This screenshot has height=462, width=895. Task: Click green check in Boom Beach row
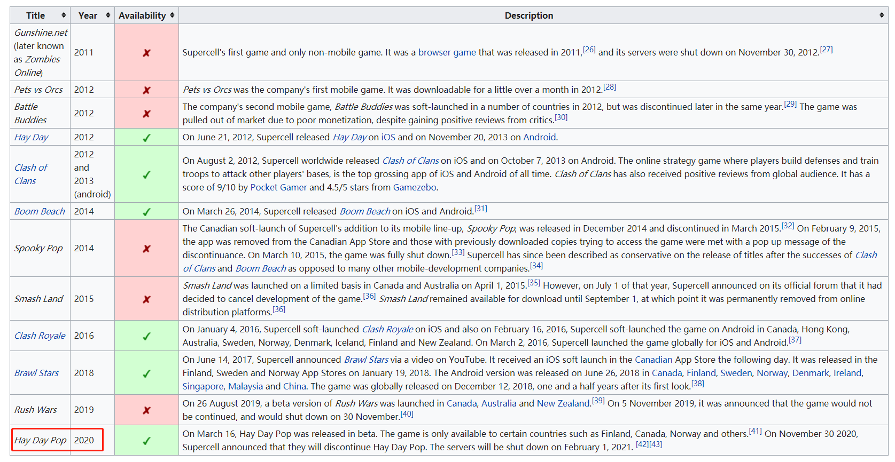pos(146,212)
